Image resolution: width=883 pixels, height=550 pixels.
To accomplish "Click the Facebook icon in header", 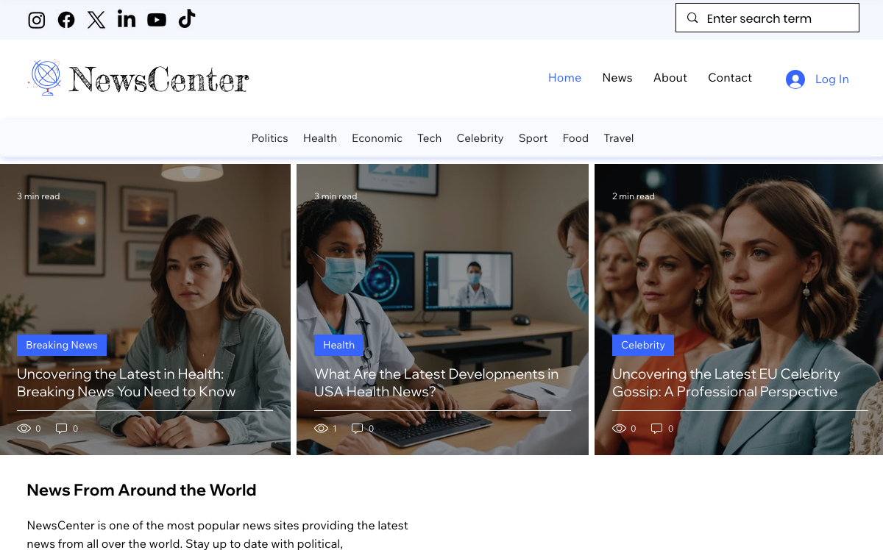I will coord(66,20).
